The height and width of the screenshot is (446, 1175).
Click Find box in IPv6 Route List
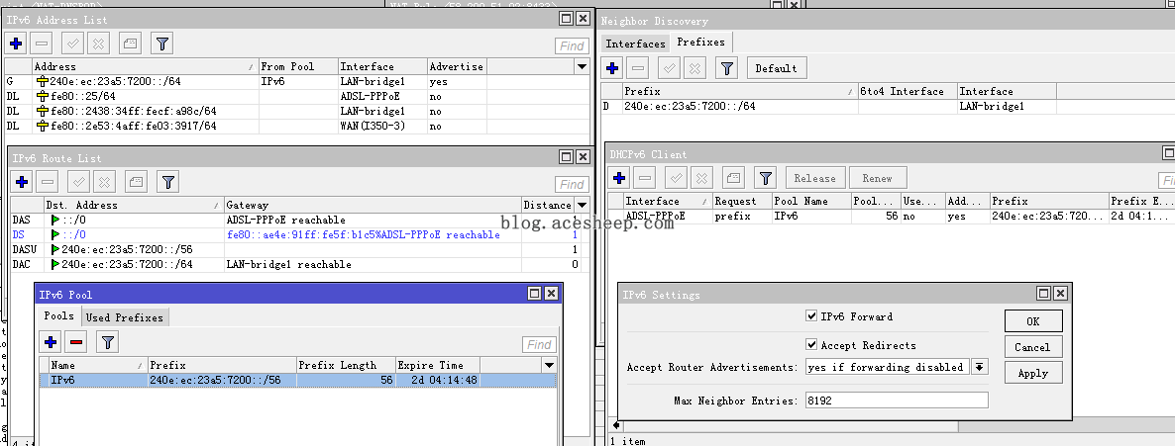[x=572, y=184]
